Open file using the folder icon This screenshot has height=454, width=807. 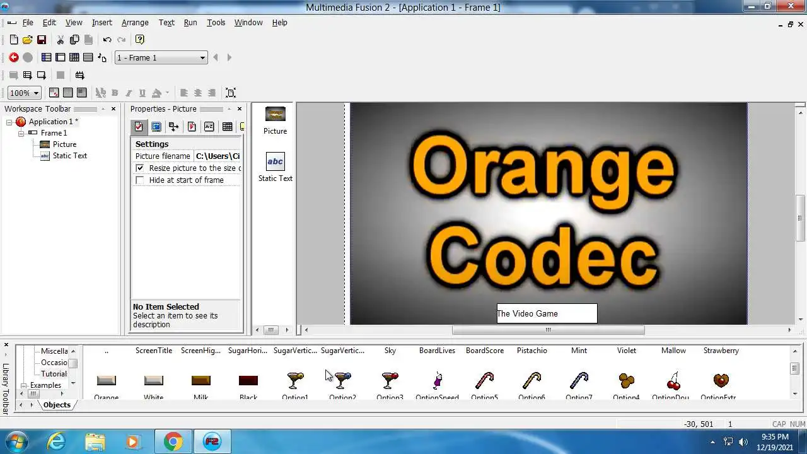(28, 40)
